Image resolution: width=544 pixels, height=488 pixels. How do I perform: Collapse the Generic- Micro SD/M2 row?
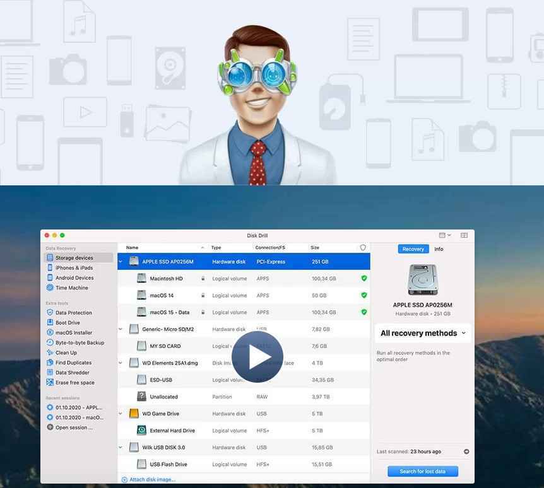(x=121, y=329)
